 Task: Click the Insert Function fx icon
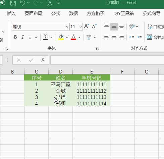coord(43,60)
